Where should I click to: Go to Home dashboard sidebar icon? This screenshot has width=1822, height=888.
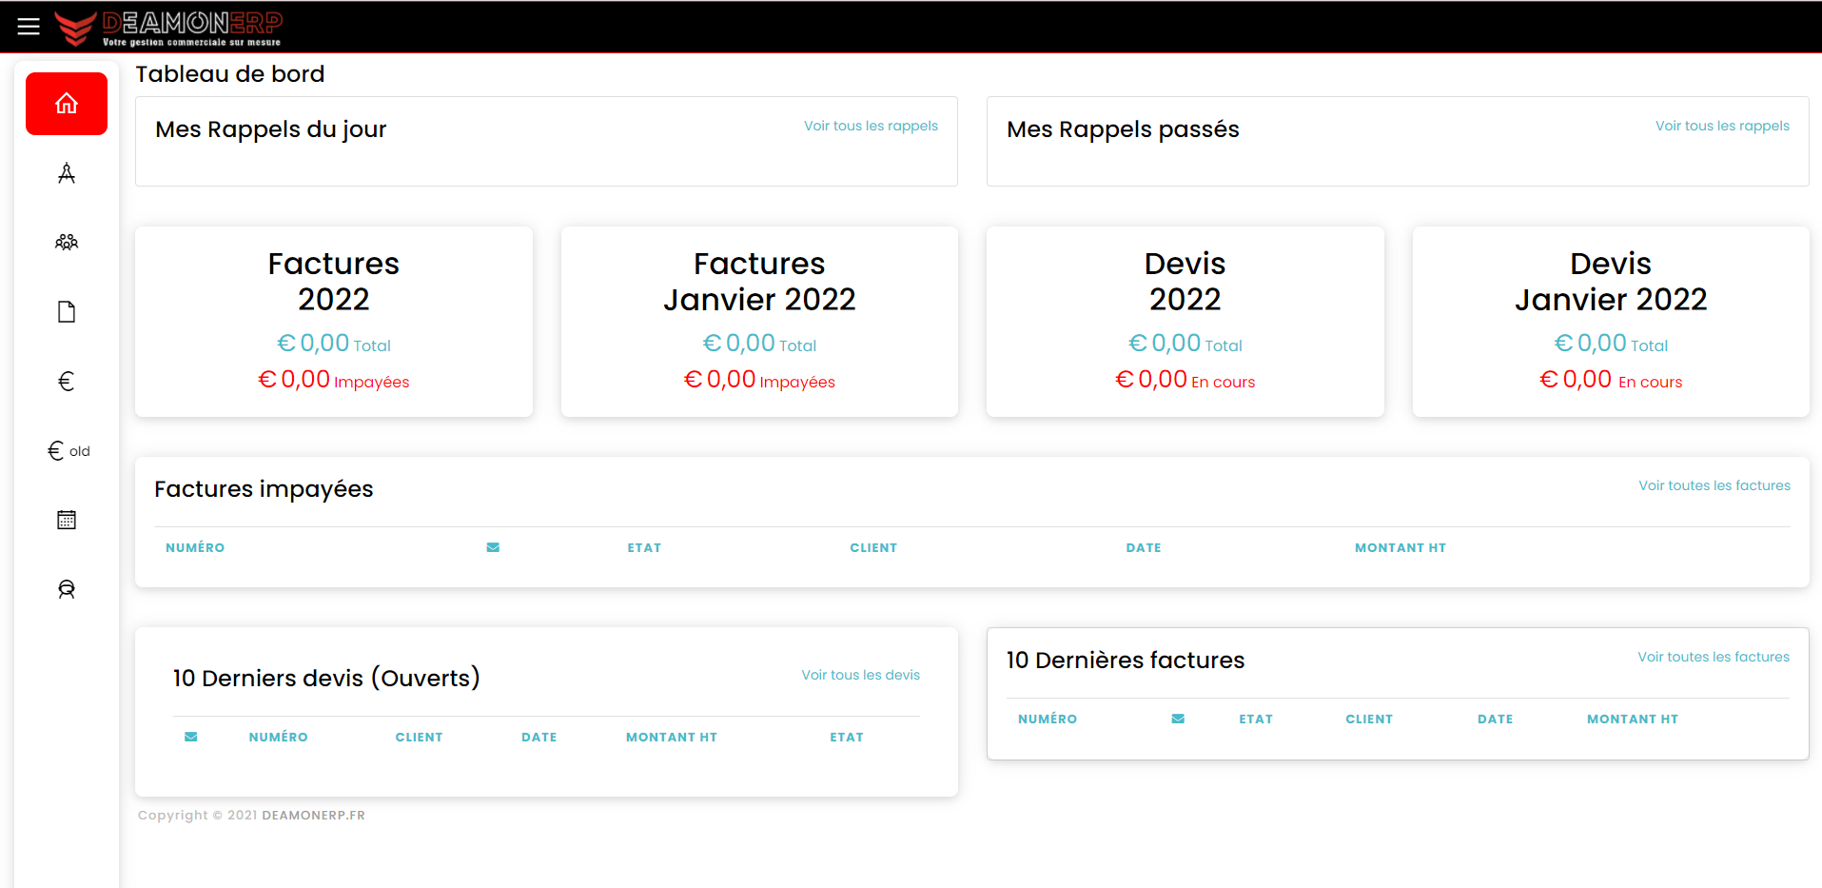[67, 104]
